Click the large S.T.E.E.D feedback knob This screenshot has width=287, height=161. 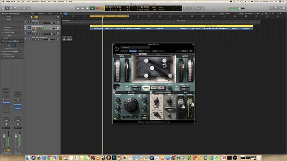tap(131, 105)
